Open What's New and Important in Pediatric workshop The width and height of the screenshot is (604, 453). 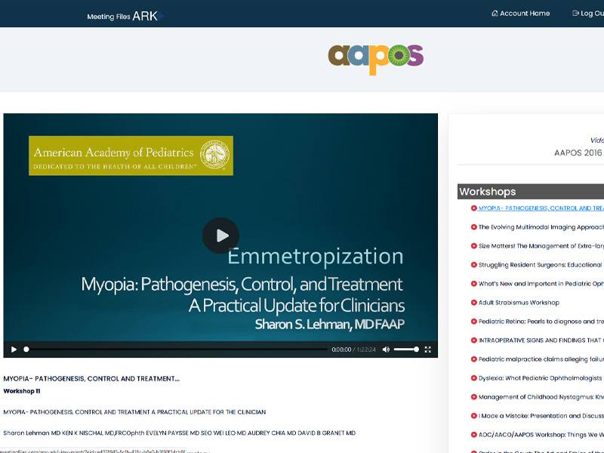pos(541,284)
